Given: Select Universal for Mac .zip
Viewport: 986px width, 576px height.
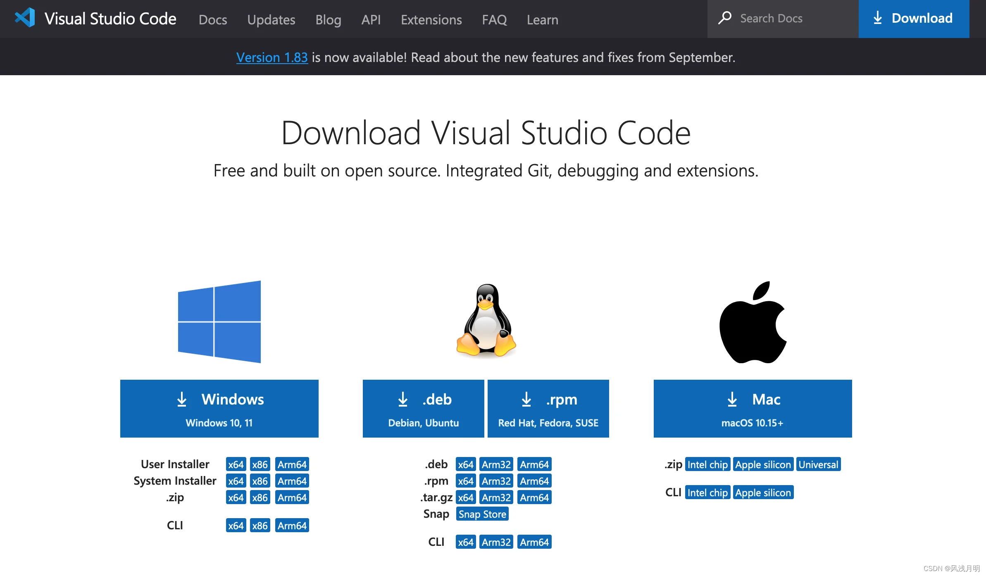Looking at the screenshot, I should (x=818, y=464).
